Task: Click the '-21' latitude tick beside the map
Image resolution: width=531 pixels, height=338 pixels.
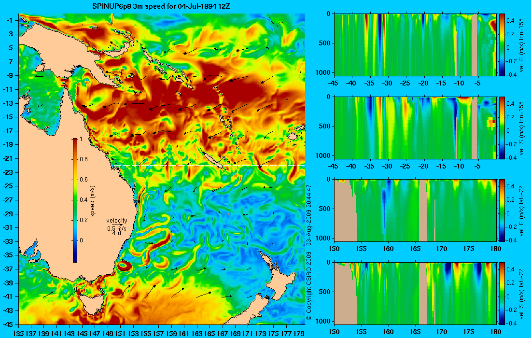Action: tap(7, 158)
